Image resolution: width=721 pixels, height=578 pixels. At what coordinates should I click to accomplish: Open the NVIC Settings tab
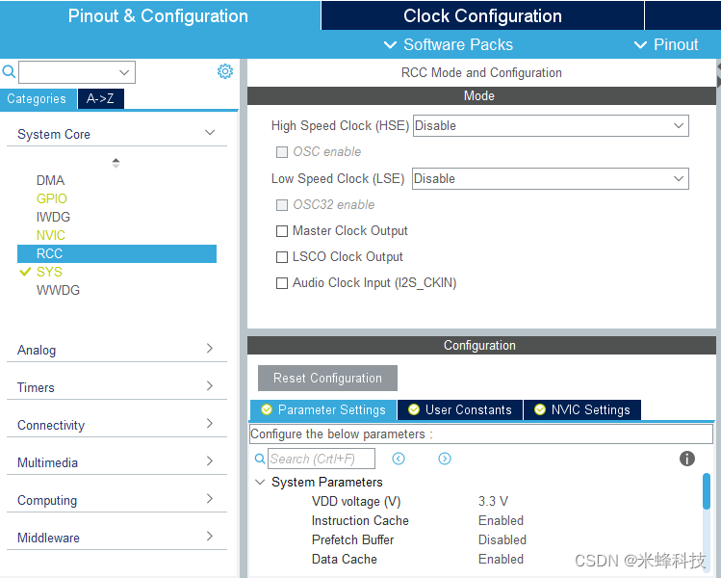[582, 409]
